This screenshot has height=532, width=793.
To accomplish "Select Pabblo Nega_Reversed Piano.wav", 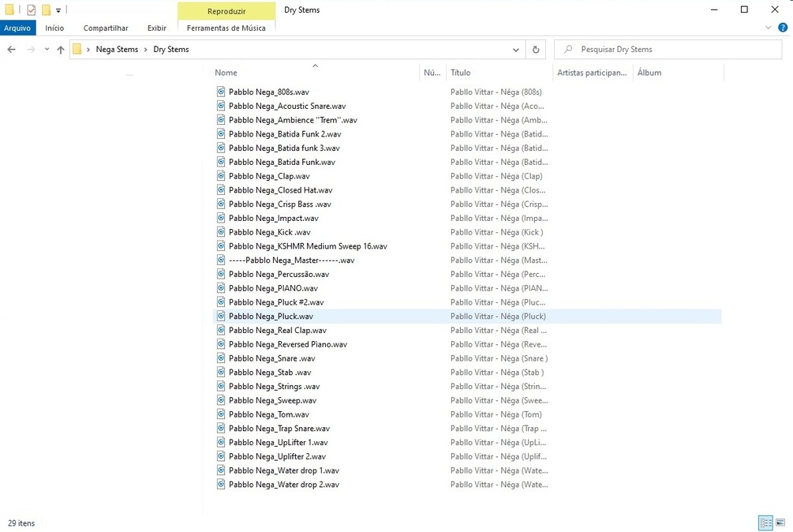I will 288,344.
